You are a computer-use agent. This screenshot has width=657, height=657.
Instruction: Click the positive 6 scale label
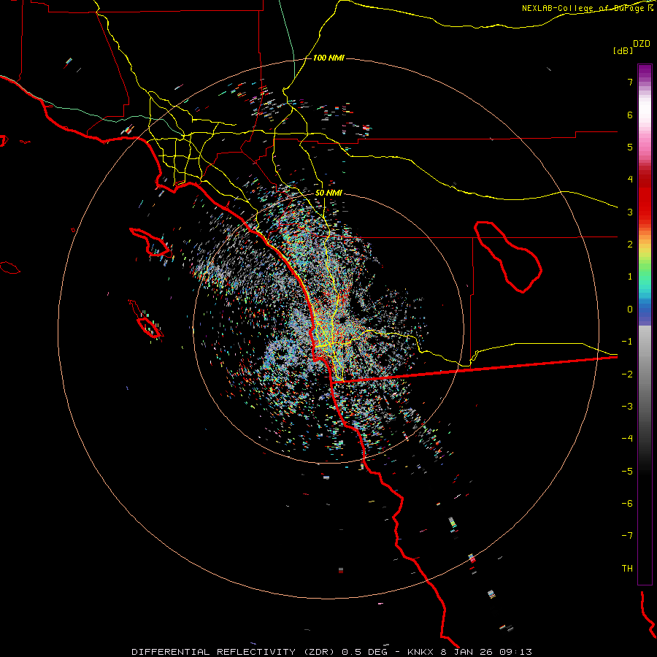click(630, 115)
